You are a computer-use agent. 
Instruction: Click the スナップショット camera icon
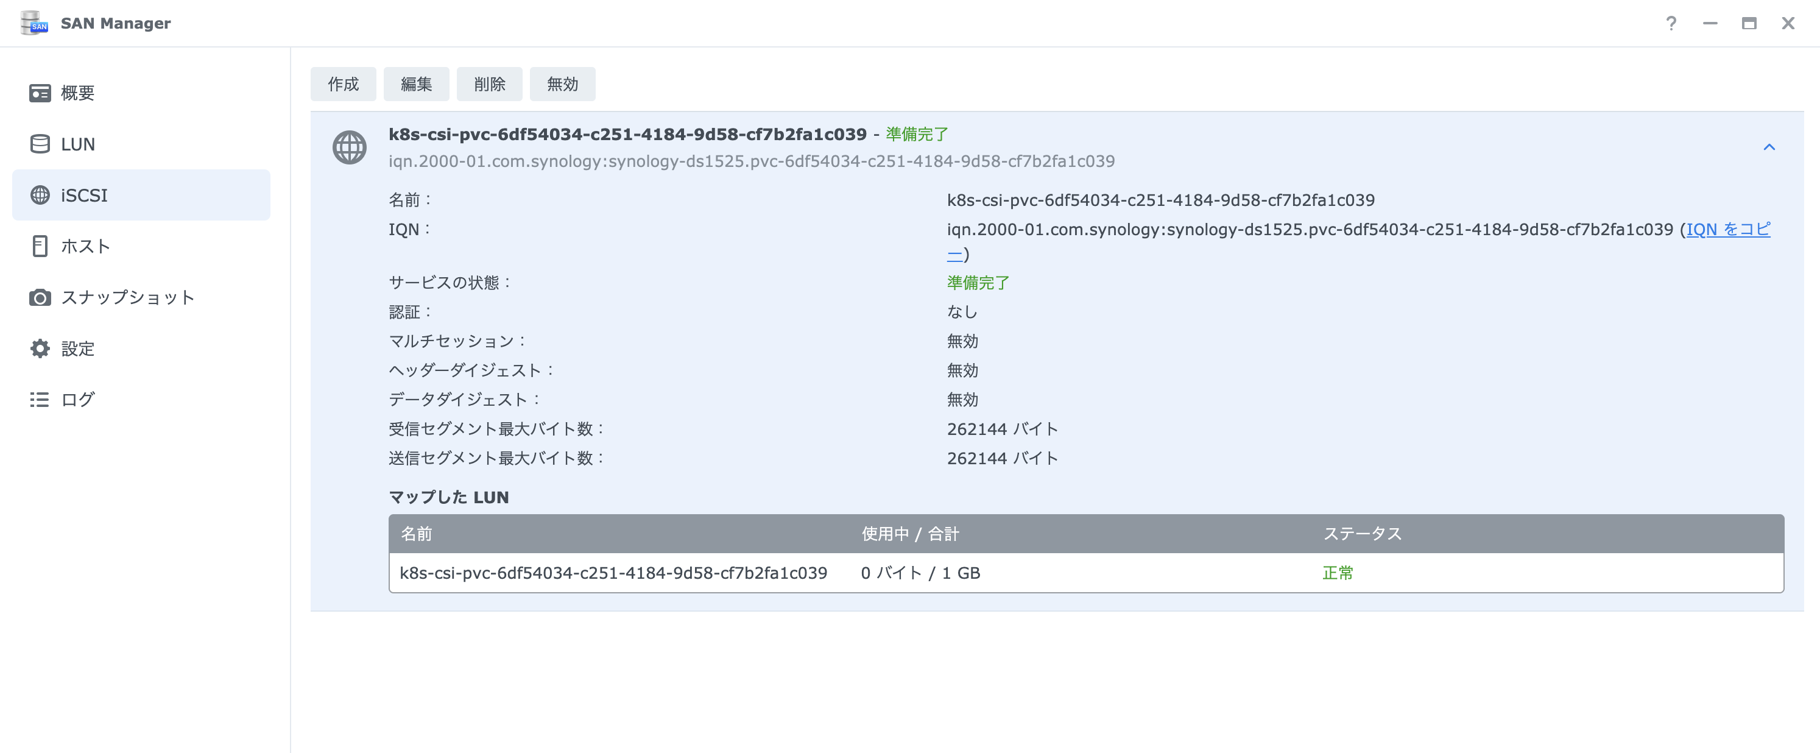40,297
